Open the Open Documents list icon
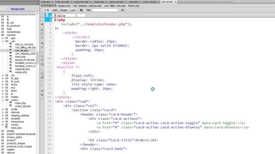Viewport: 275px width, 154px height. [42, 20]
